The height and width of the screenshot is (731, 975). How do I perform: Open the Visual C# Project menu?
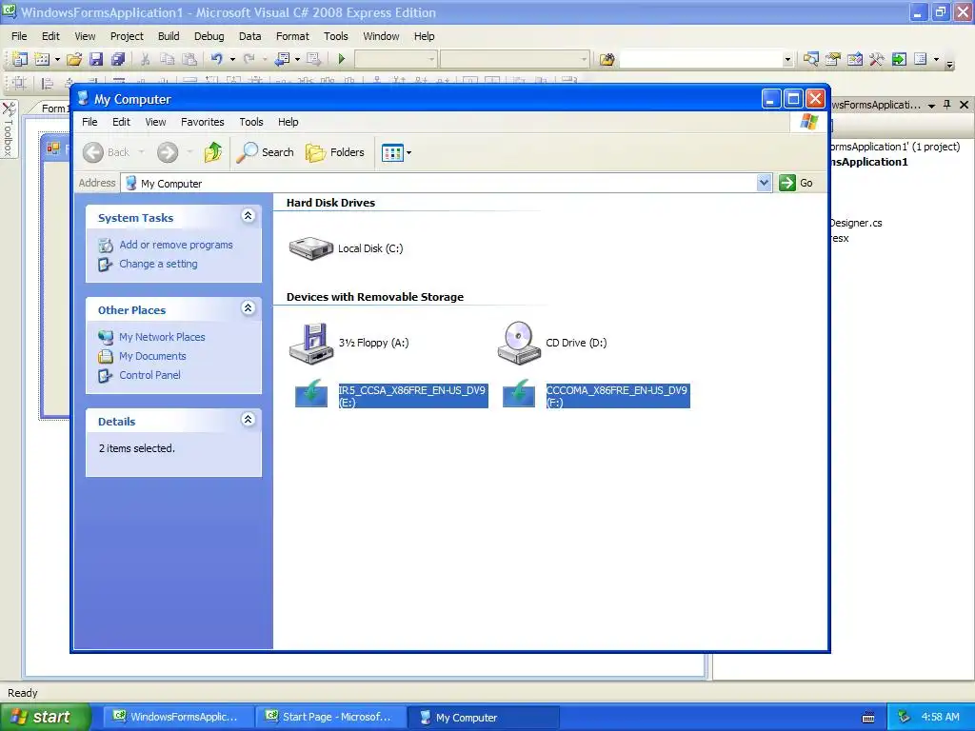click(x=127, y=36)
